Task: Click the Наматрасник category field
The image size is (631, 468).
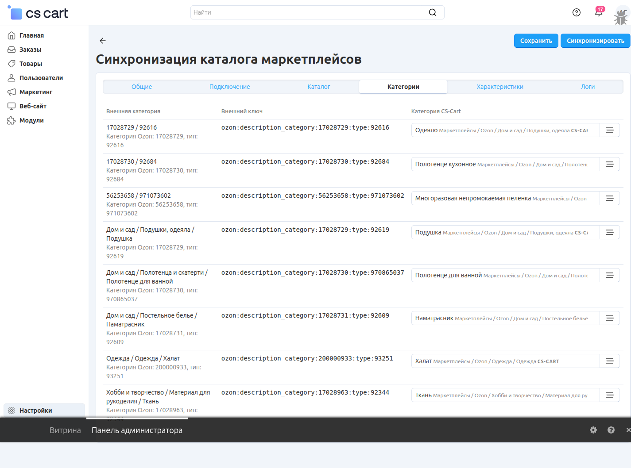Action: tap(505, 318)
